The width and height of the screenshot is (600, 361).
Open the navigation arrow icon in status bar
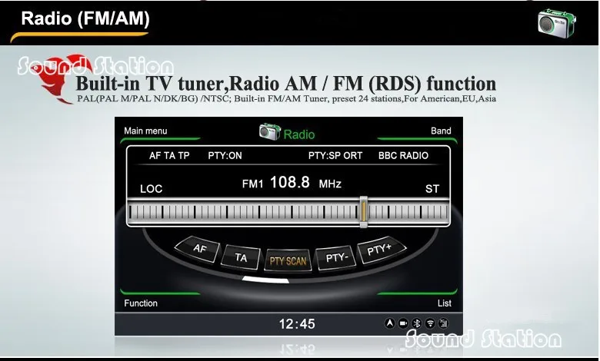(x=389, y=323)
